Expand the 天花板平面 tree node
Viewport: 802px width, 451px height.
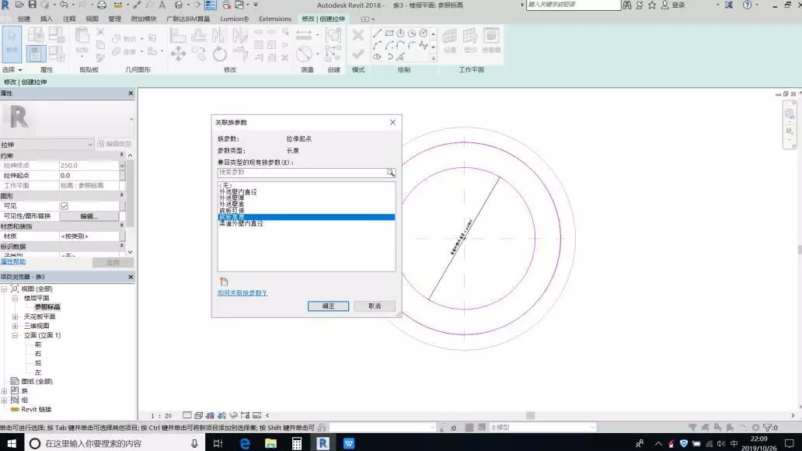[15, 317]
